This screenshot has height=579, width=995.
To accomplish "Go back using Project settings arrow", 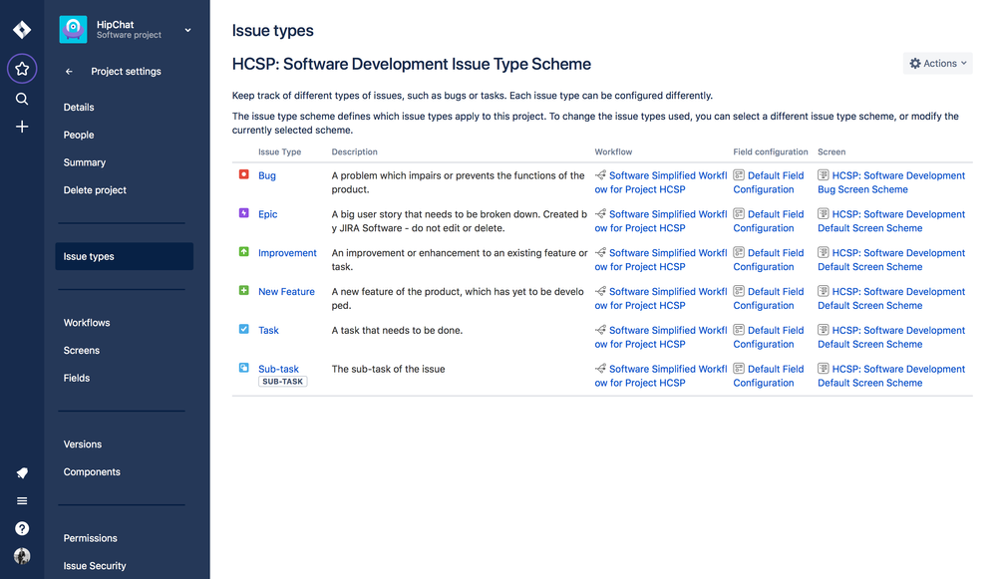I will (x=69, y=72).
